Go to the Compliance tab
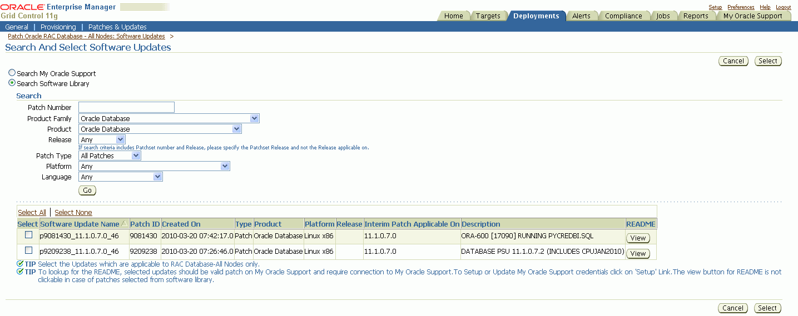 (x=623, y=16)
